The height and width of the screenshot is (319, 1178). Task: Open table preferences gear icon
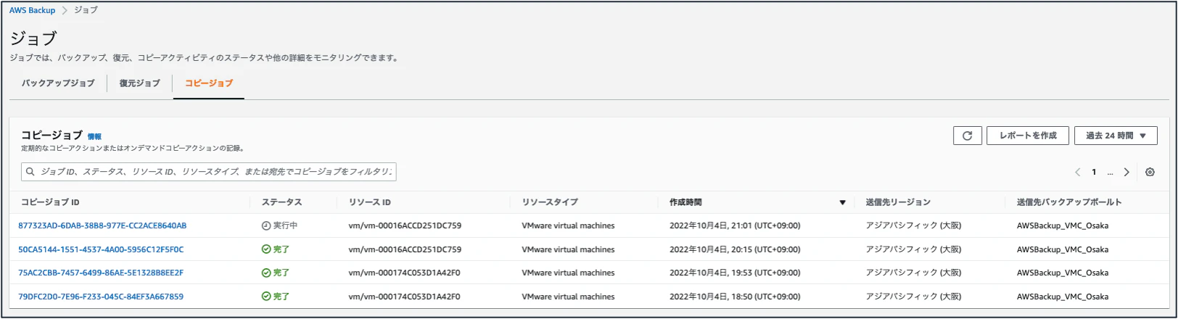coord(1150,173)
